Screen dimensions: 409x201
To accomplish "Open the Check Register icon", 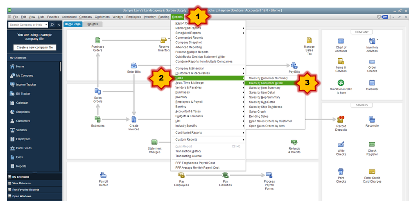I will 372,144.
